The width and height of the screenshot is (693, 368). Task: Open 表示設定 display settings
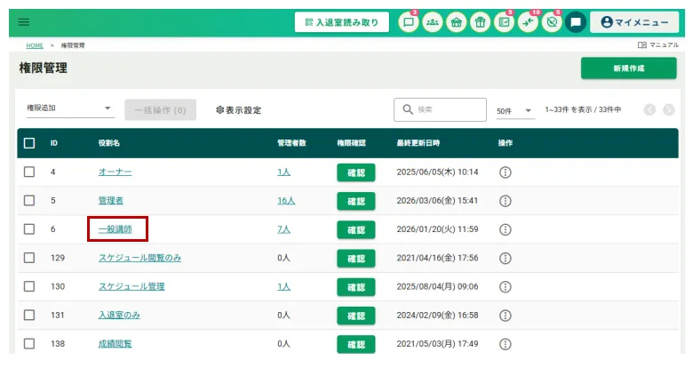tap(239, 110)
